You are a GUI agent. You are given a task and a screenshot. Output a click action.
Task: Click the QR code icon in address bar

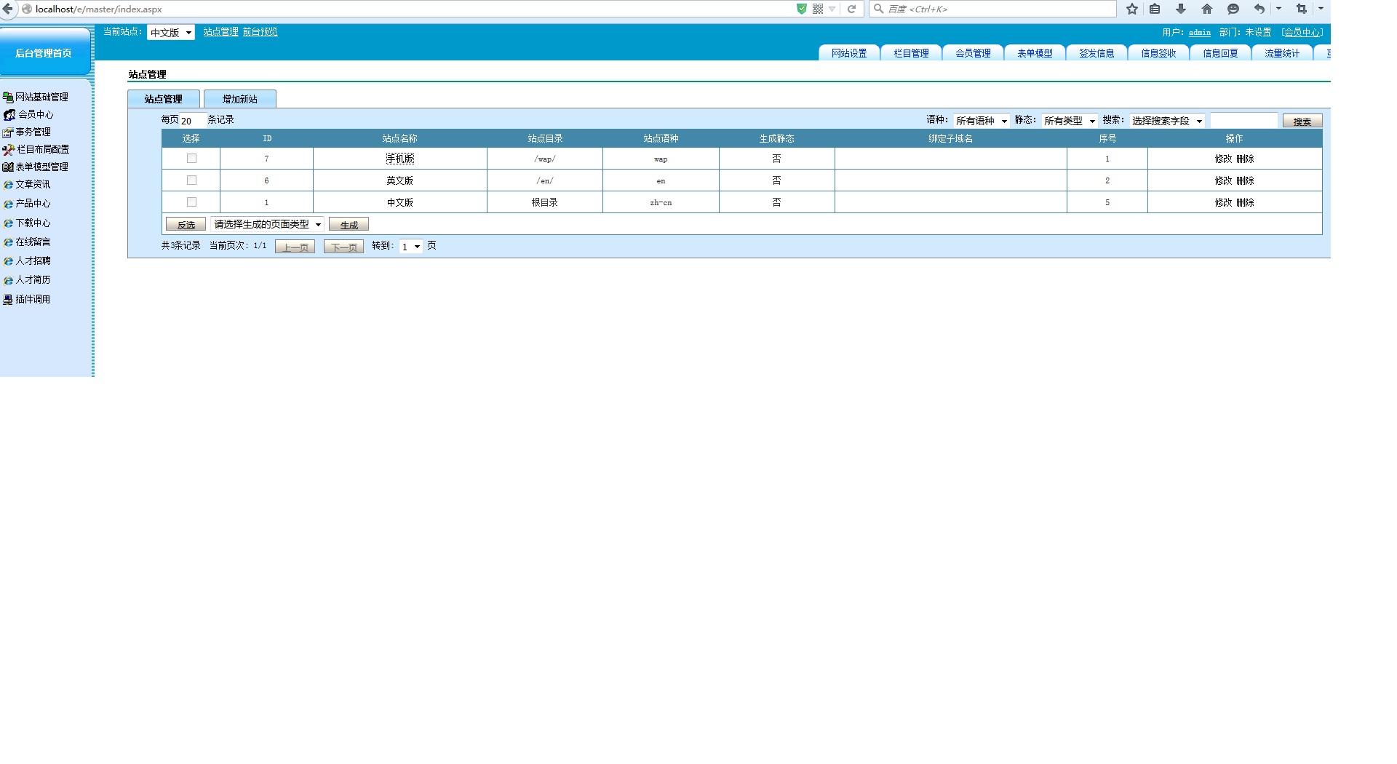tap(818, 9)
